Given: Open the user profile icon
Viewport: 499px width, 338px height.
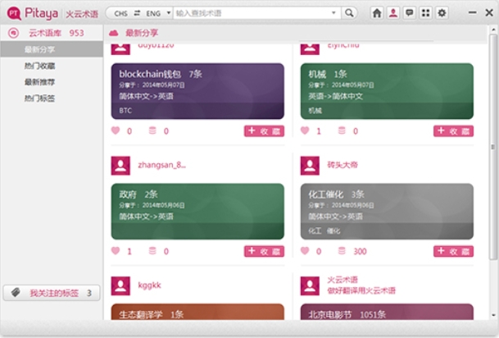Looking at the screenshot, I should click(393, 13).
